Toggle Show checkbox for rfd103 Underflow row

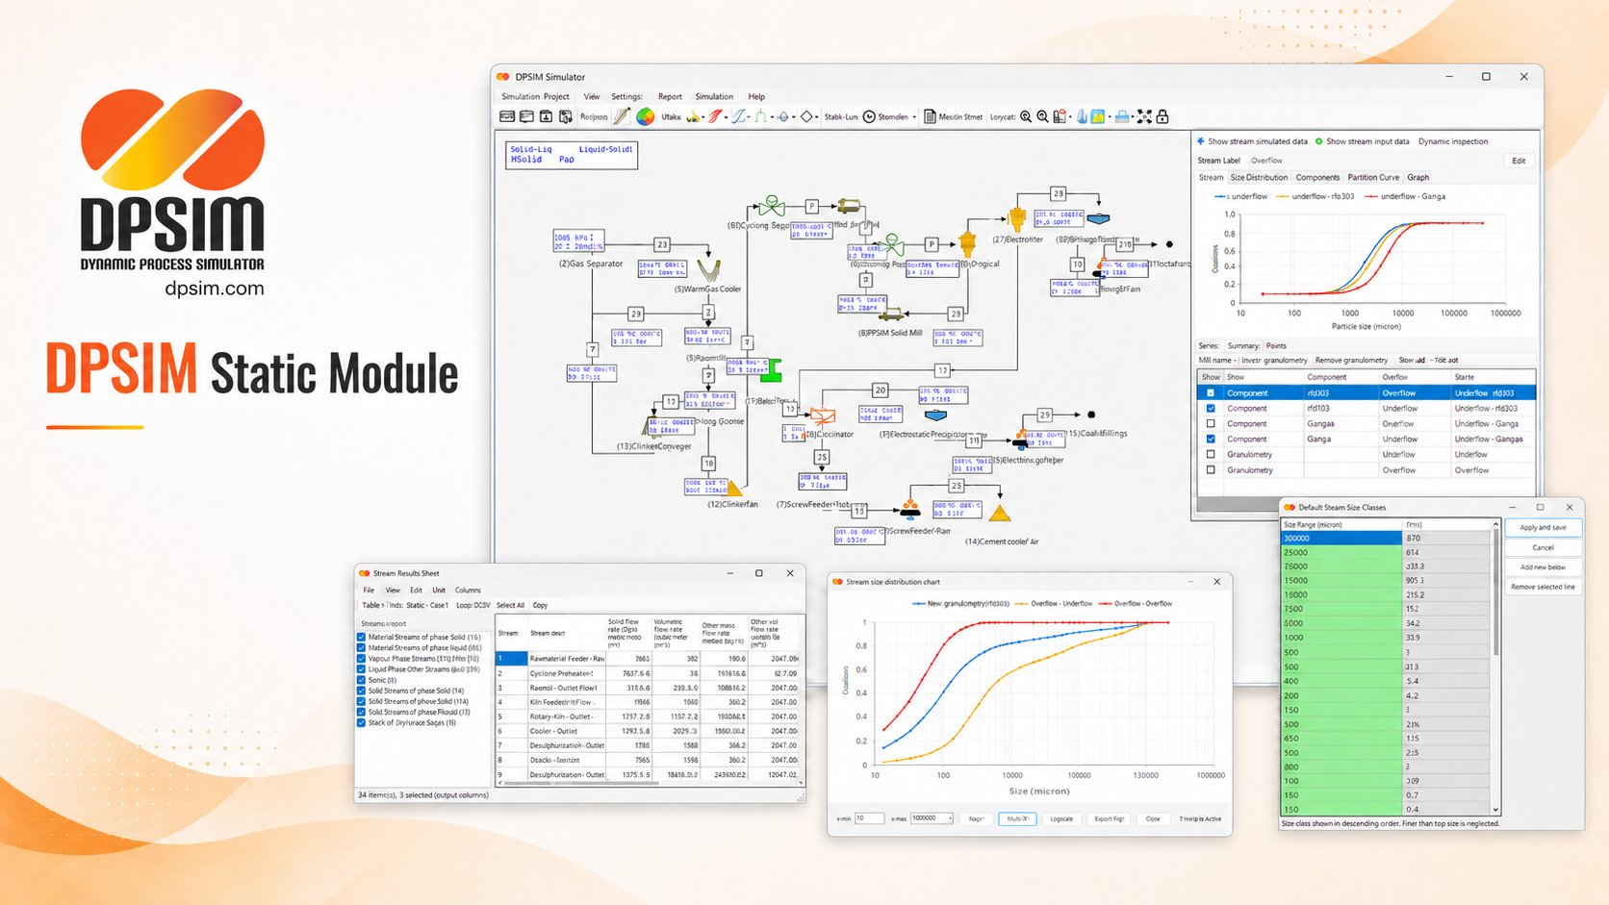1211,408
